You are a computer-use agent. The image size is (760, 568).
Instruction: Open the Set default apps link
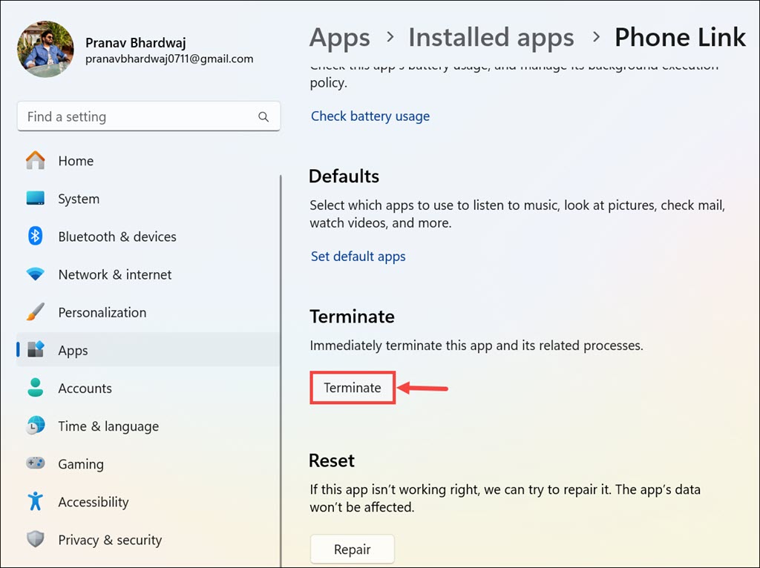pyautogui.click(x=358, y=257)
